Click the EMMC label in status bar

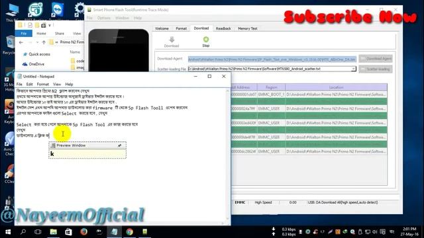point(240,202)
